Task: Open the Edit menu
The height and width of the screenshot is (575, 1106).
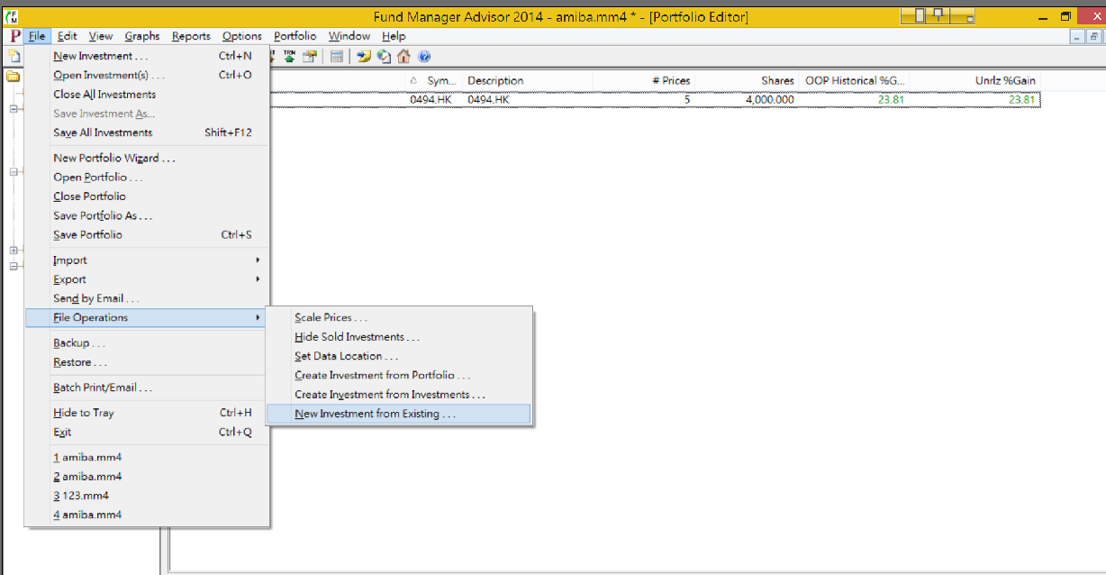Action: (x=68, y=36)
